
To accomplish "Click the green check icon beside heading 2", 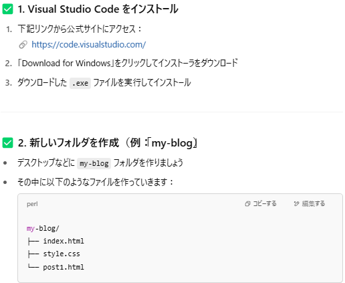I will pos(7,143).
